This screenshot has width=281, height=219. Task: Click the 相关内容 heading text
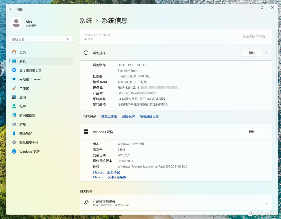[x=86, y=191]
